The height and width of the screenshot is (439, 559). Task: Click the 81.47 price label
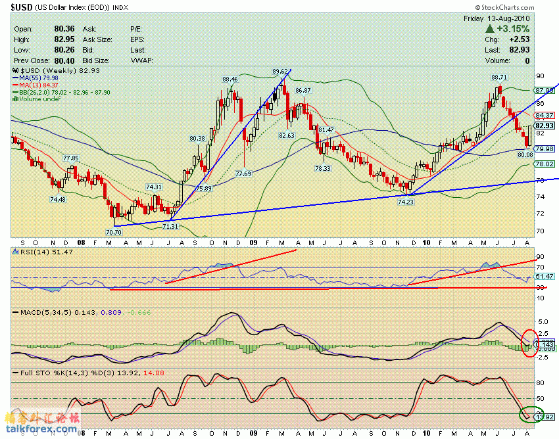pos(326,130)
